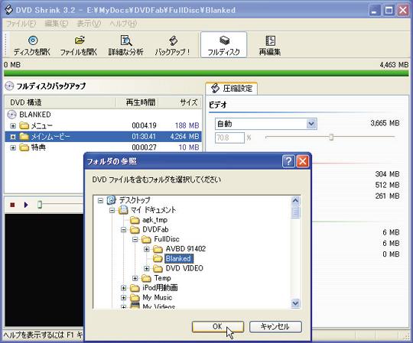Close the フォルダの参照 dialog

point(303,161)
